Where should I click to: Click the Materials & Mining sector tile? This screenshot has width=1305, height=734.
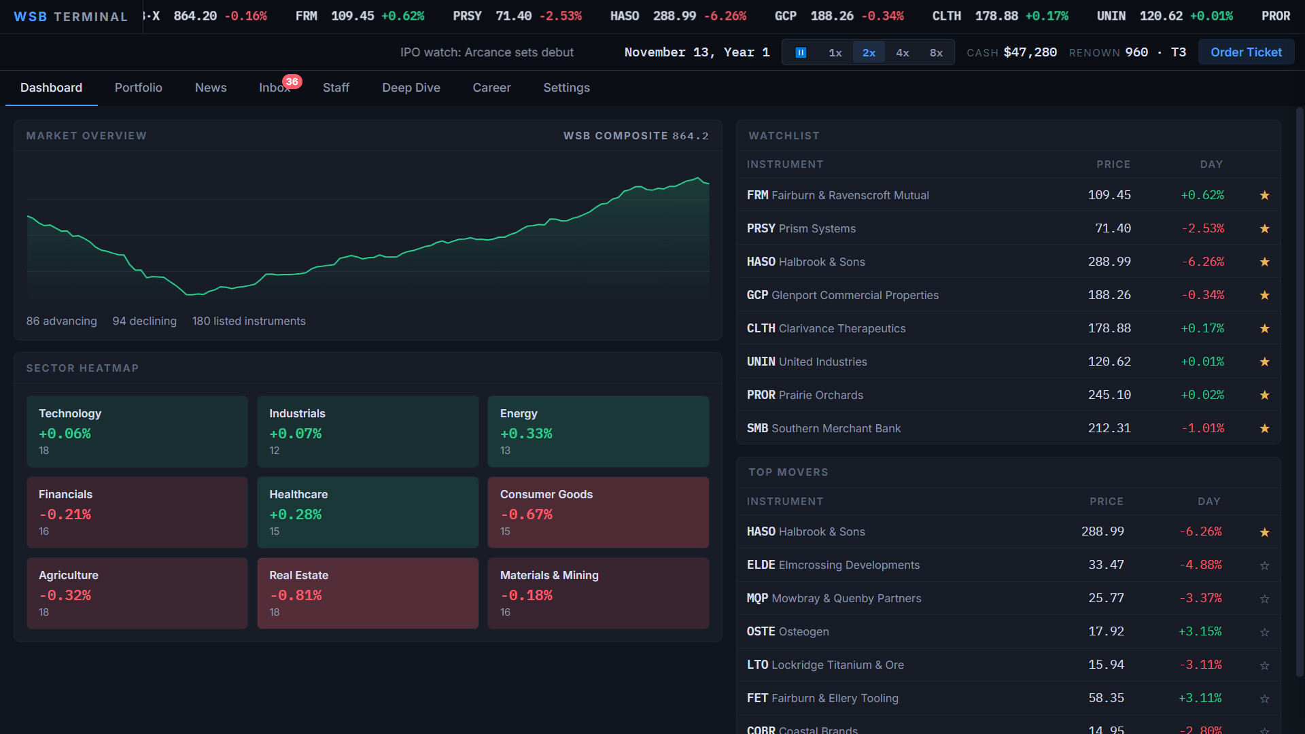tap(598, 593)
